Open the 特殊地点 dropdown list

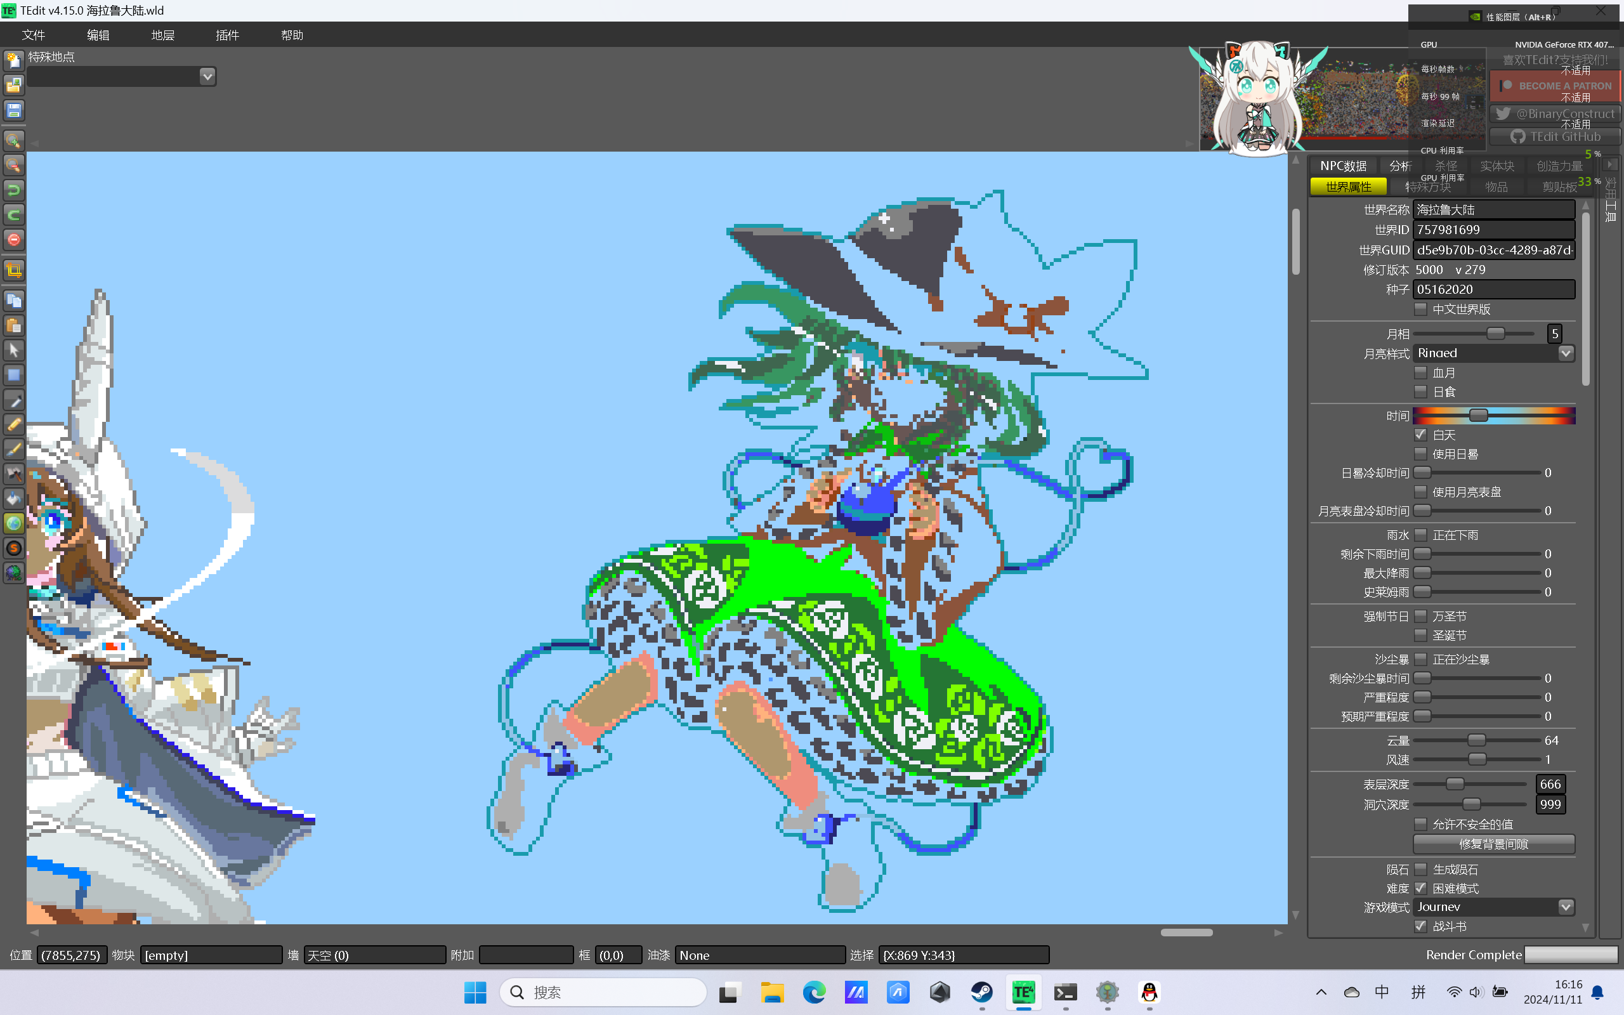pyautogui.click(x=207, y=77)
